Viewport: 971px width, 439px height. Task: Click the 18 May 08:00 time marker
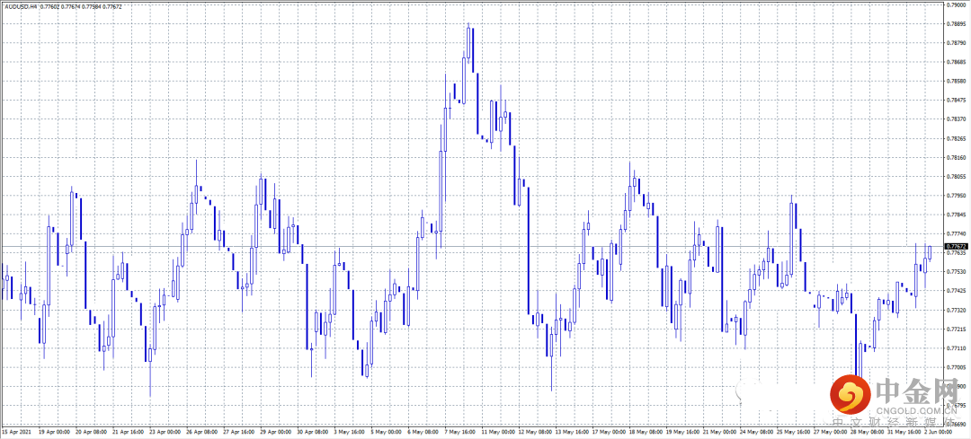[x=647, y=431]
